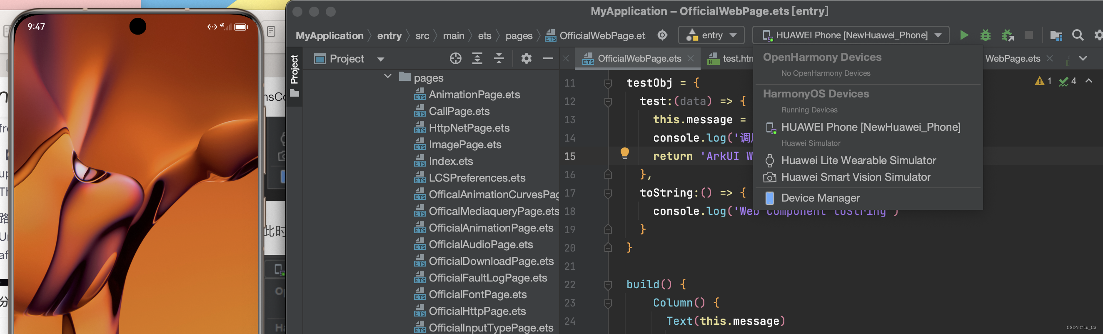Image resolution: width=1103 pixels, height=334 pixels.
Task: Open OfficialAudioPage.ets file
Action: 473,245
